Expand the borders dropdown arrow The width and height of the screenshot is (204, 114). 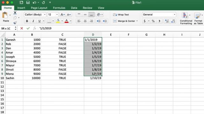tap(53, 21)
